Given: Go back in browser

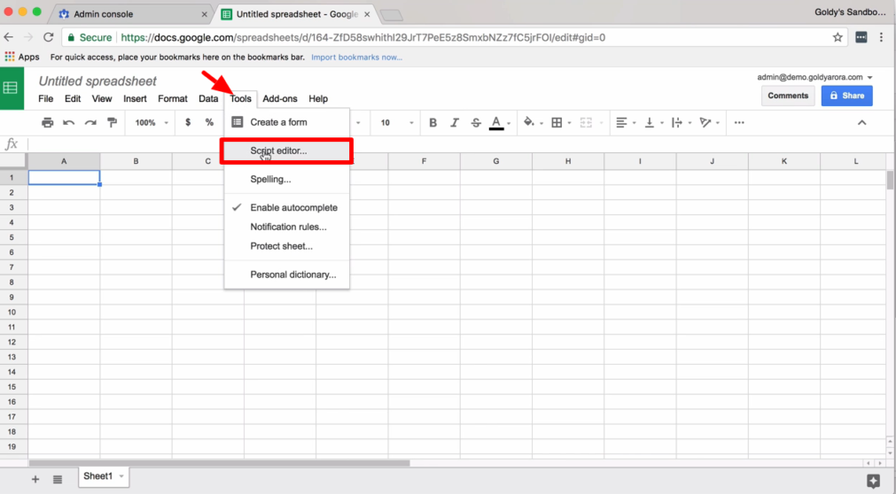Looking at the screenshot, I should click(x=8, y=37).
